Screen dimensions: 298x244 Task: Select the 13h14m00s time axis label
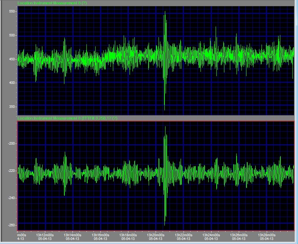(x=72, y=235)
